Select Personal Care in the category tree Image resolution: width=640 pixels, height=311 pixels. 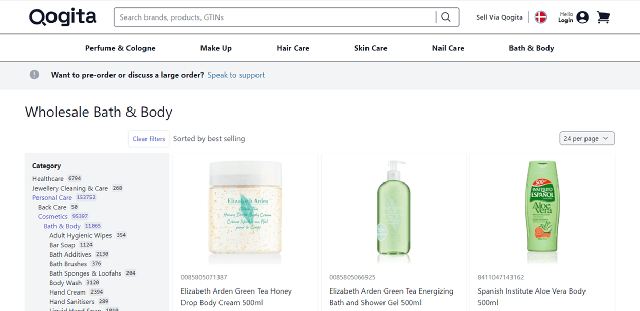[52, 197]
